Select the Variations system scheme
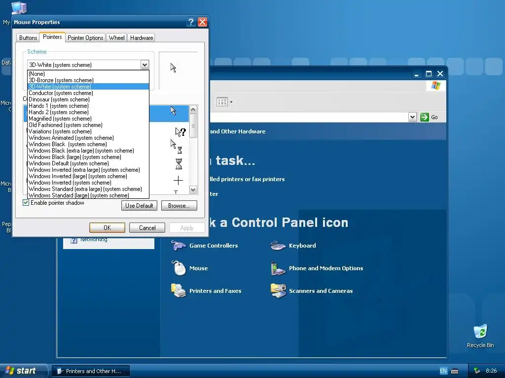The height and width of the screenshot is (378, 505). pyautogui.click(x=88, y=131)
